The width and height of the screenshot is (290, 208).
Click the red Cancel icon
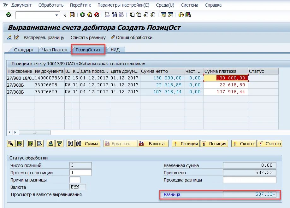[x=97, y=15]
